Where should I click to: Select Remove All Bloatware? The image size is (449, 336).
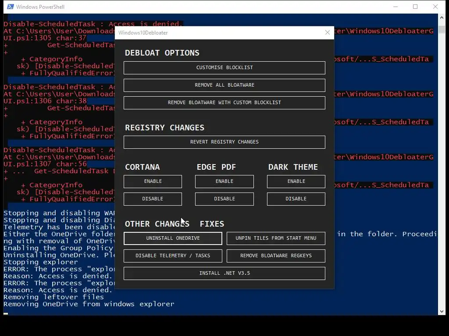224,85
